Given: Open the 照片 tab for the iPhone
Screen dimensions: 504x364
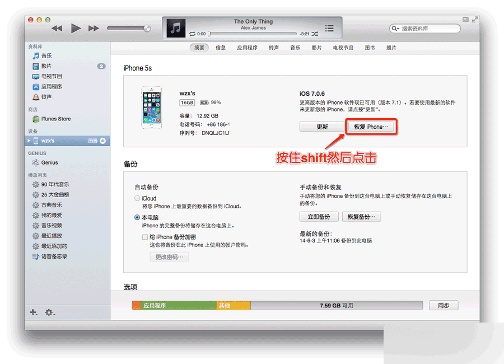Looking at the screenshot, I should click(x=390, y=48).
